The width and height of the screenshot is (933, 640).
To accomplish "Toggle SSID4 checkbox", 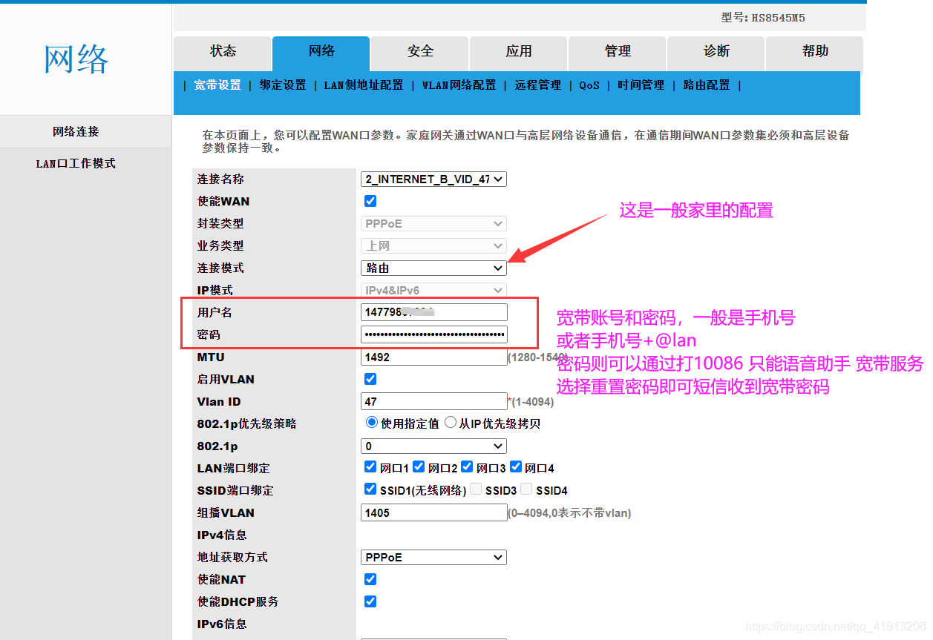I will [526, 489].
